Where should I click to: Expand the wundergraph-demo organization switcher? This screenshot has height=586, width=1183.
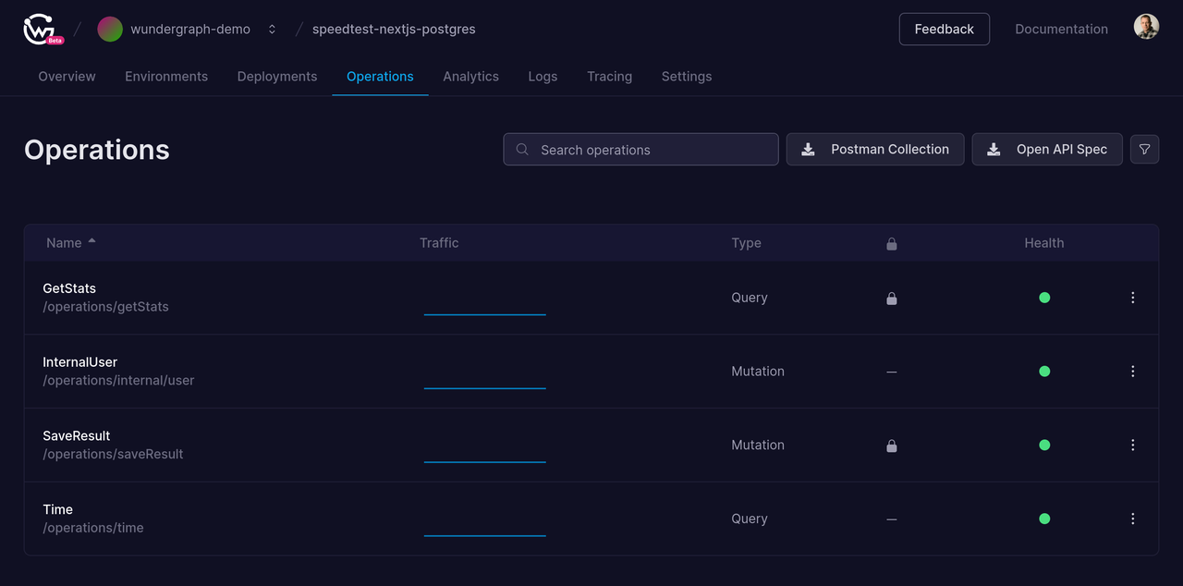pos(272,29)
